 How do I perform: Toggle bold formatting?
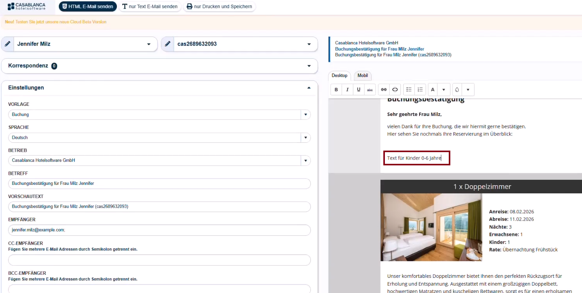[336, 89]
